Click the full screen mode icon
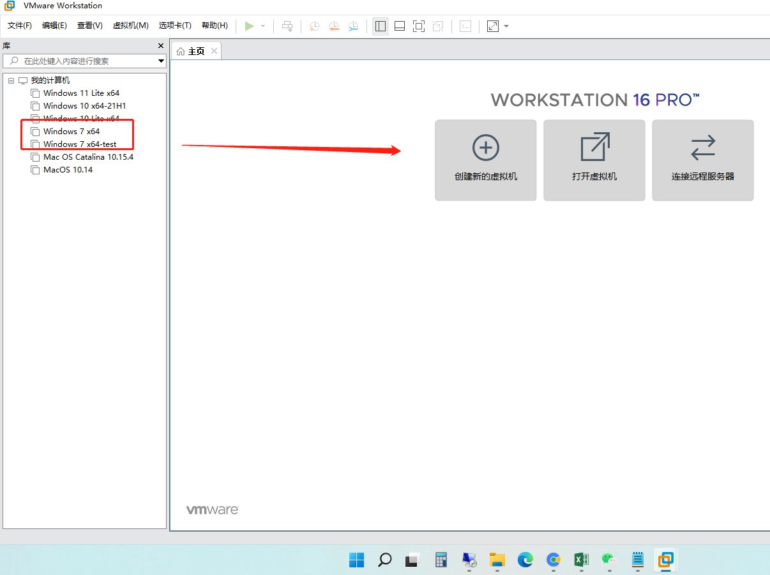 (419, 26)
